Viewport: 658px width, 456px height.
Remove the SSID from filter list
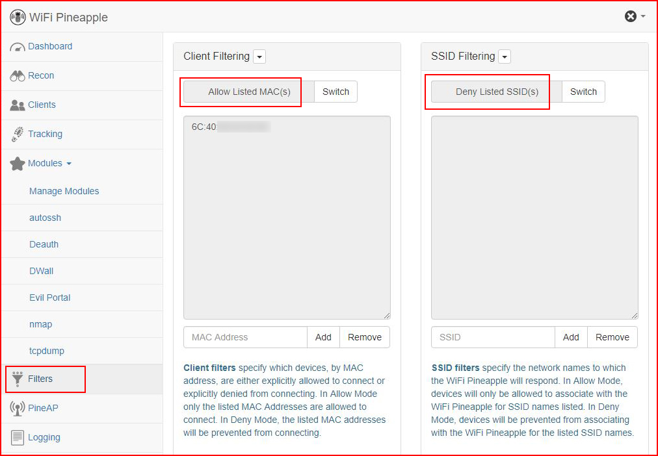tap(612, 337)
